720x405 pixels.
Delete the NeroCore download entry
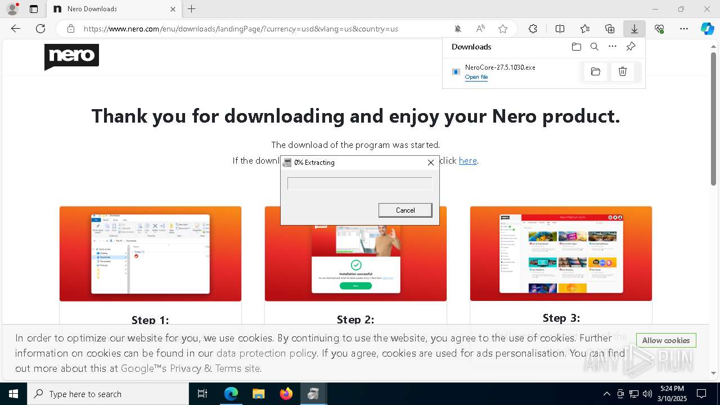[x=623, y=71]
